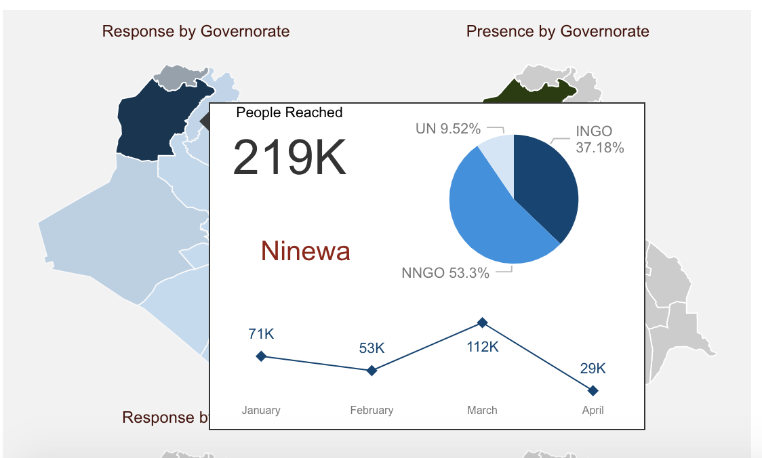Click the "53K" data label
The image size is (762, 458).
372,348
